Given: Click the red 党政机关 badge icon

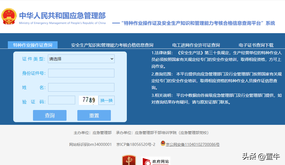Looking at the screenshot, I should point(129,160).
